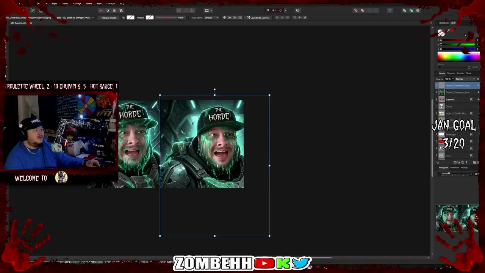Click the blue B channel slider
The height and width of the screenshot is (273, 485).
point(458,49)
